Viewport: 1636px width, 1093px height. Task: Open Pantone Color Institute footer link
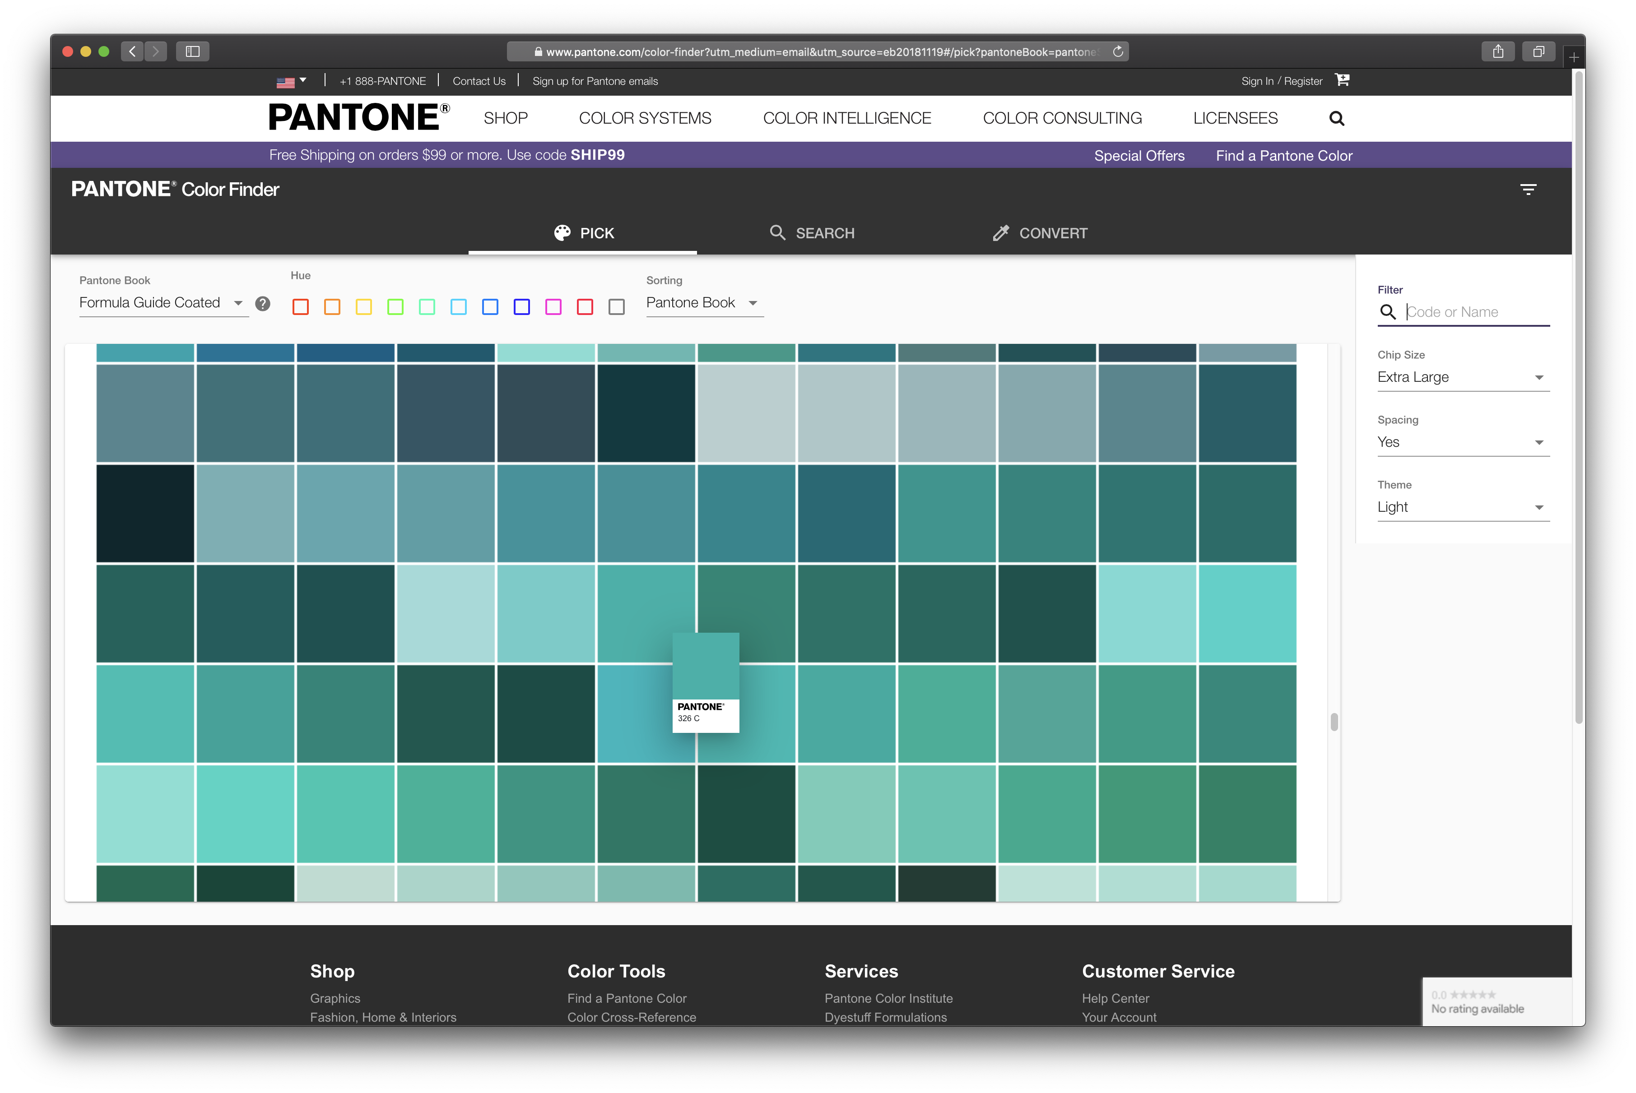click(888, 998)
